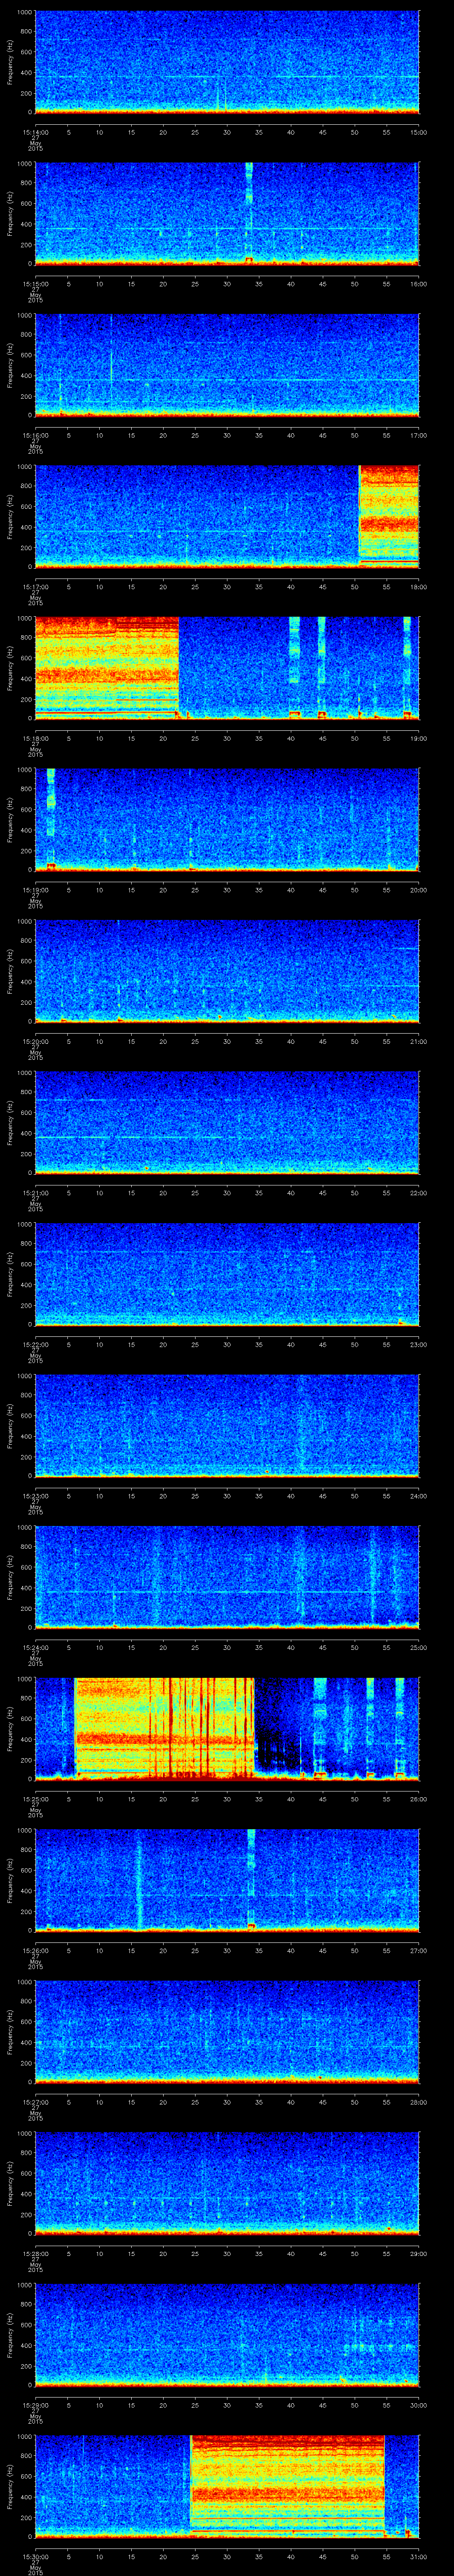The height and width of the screenshot is (2576, 454).
Task: Select the spectrogram panel starting at 15:27:00
Action: [227, 2032]
